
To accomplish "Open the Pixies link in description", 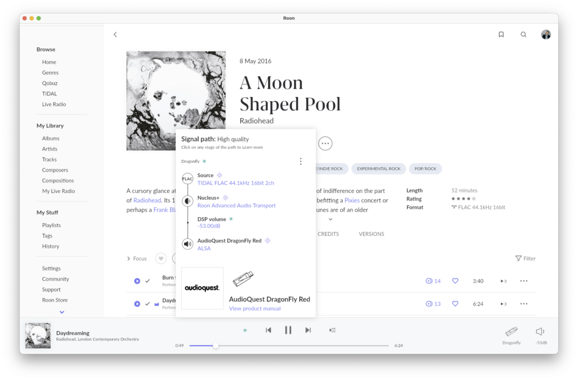I will (352, 200).
